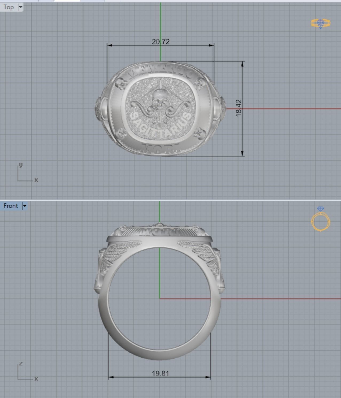The image size is (341, 398).
Task: Click the Top viewport label
Action: coord(9,7)
